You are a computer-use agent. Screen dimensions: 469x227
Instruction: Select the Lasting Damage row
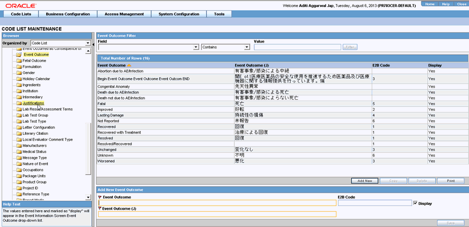pos(282,115)
